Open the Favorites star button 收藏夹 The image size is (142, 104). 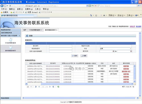(5, 12)
